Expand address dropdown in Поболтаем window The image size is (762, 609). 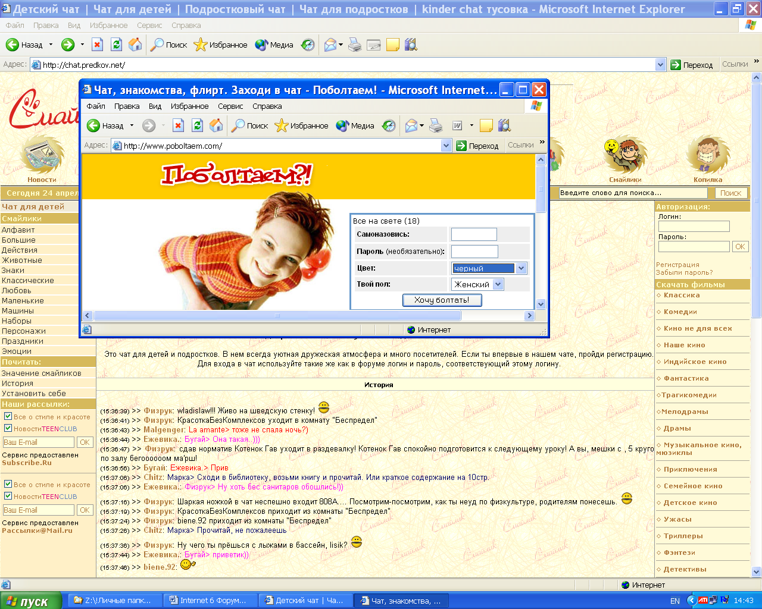[x=446, y=145]
